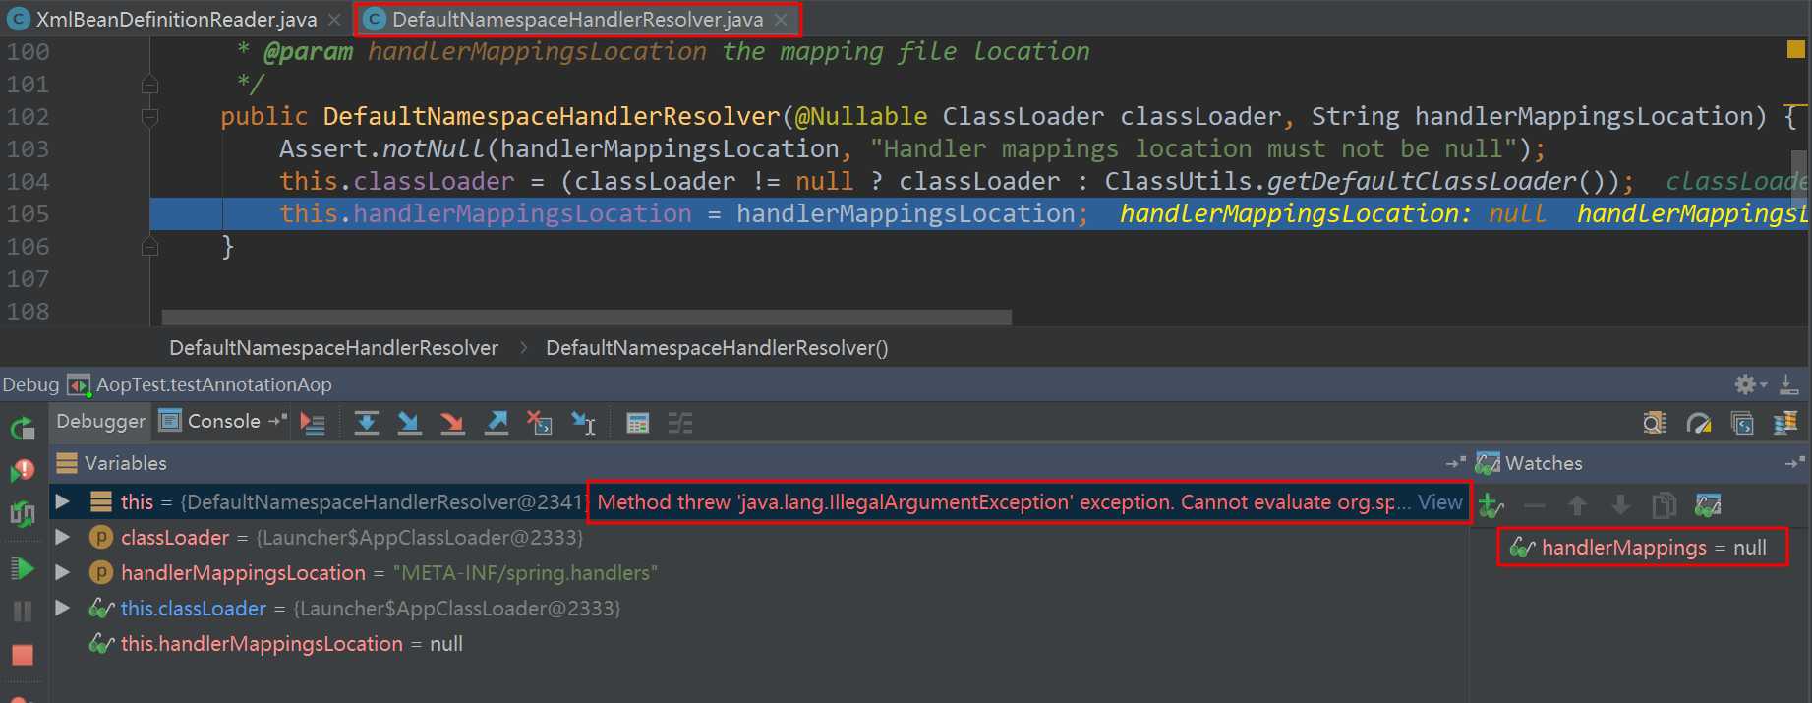Click the memory view magnifier icon
The width and height of the screenshot is (1812, 703).
click(1655, 423)
